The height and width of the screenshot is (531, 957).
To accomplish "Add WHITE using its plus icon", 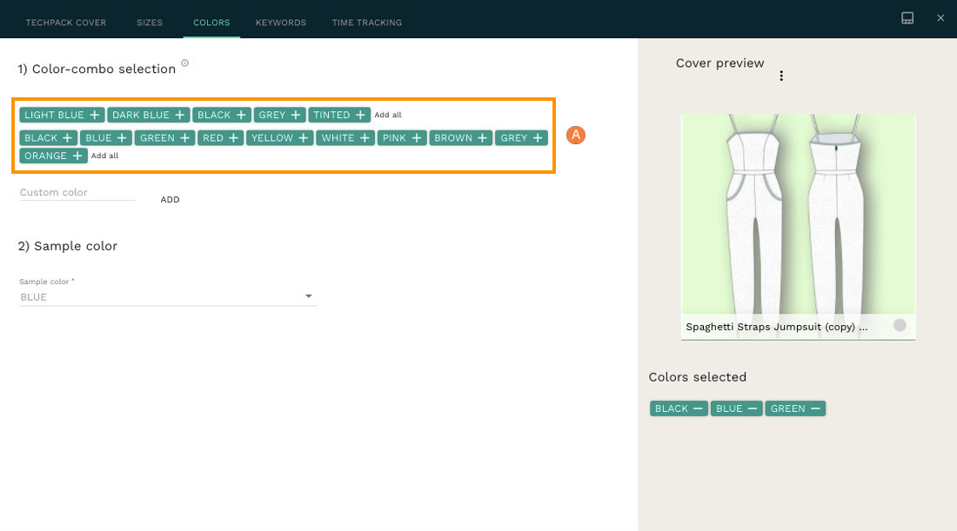I will click(365, 137).
